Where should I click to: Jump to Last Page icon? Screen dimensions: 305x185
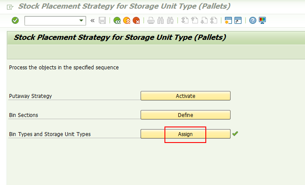point(214,20)
